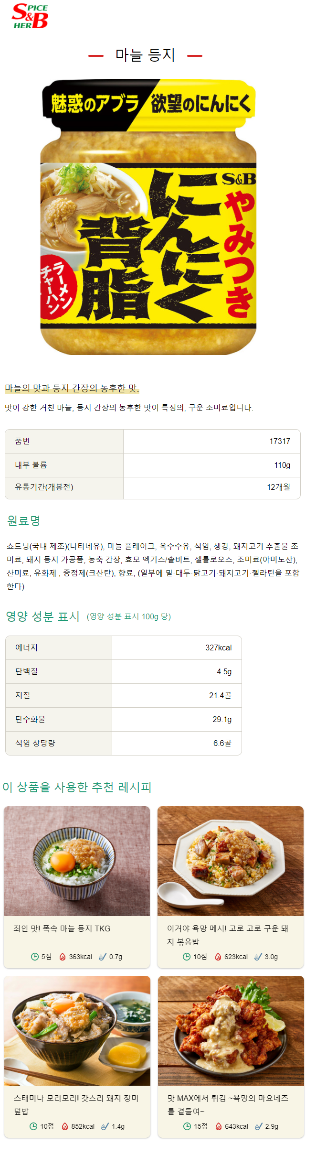Viewport: 316px width, 1155px height.
Task: Open the pork fried rice recipe photo
Action: pos(231,861)
